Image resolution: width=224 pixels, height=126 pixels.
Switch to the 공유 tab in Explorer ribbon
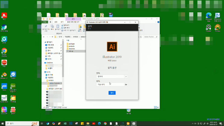coord(56,22)
